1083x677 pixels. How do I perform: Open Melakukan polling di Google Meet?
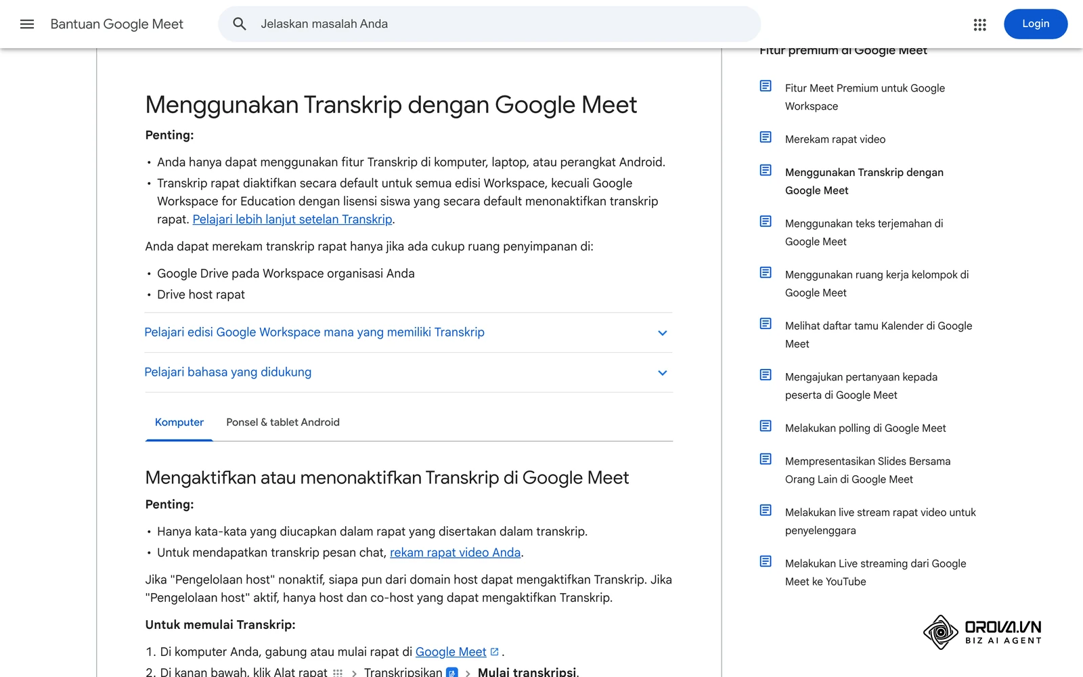[x=866, y=429]
